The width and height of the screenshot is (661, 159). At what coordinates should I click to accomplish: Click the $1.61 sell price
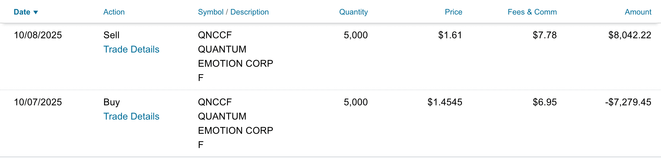click(450, 35)
